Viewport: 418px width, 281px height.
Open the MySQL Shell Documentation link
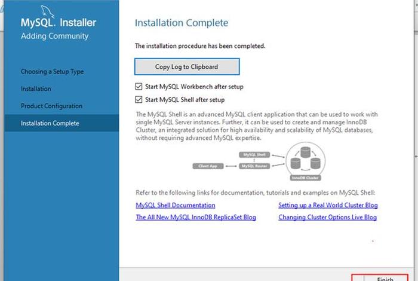(x=176, y=205)
